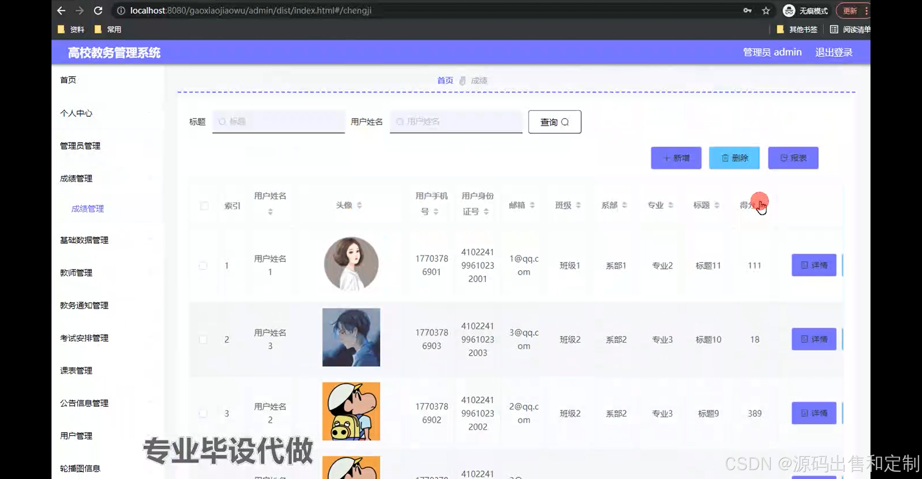Expand 教师管理 sidebar menu
The height and width of the screenshot is (479, 922).
(76, 273)
